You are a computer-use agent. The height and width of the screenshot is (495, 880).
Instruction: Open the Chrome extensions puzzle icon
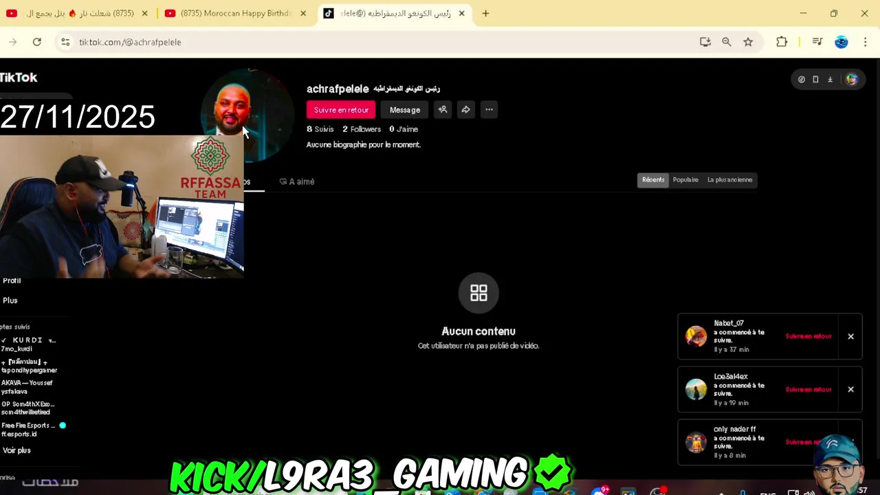point(782,42)
